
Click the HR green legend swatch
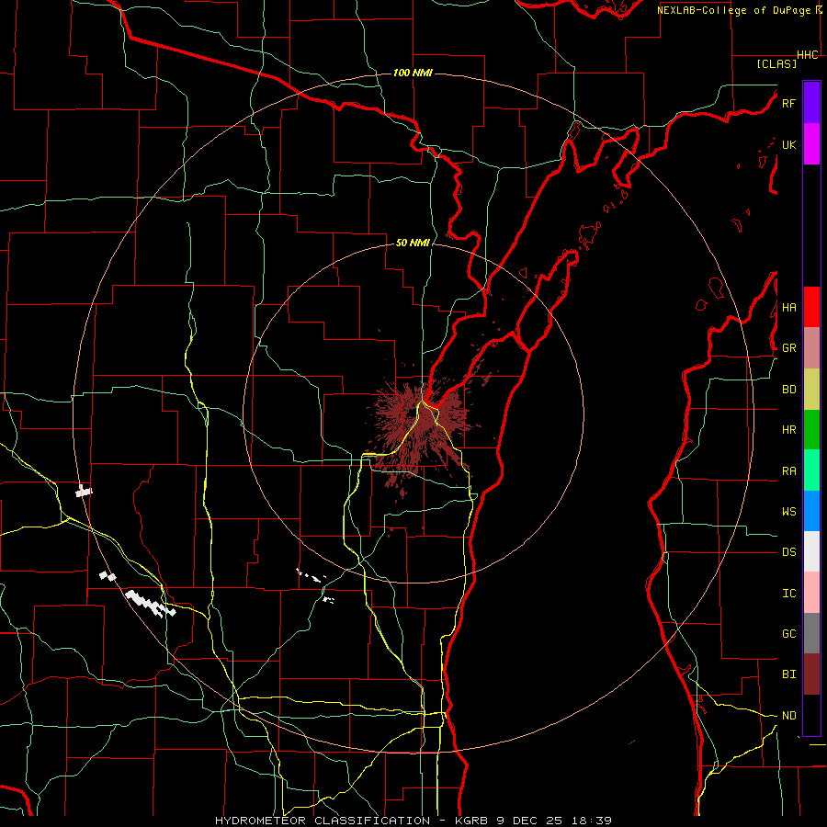(x=811, y=430)
